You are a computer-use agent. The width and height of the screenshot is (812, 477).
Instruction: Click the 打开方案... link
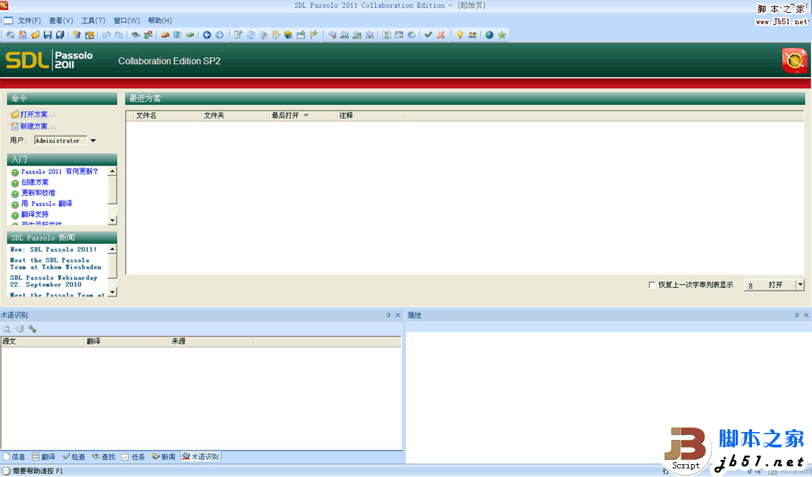34,115
